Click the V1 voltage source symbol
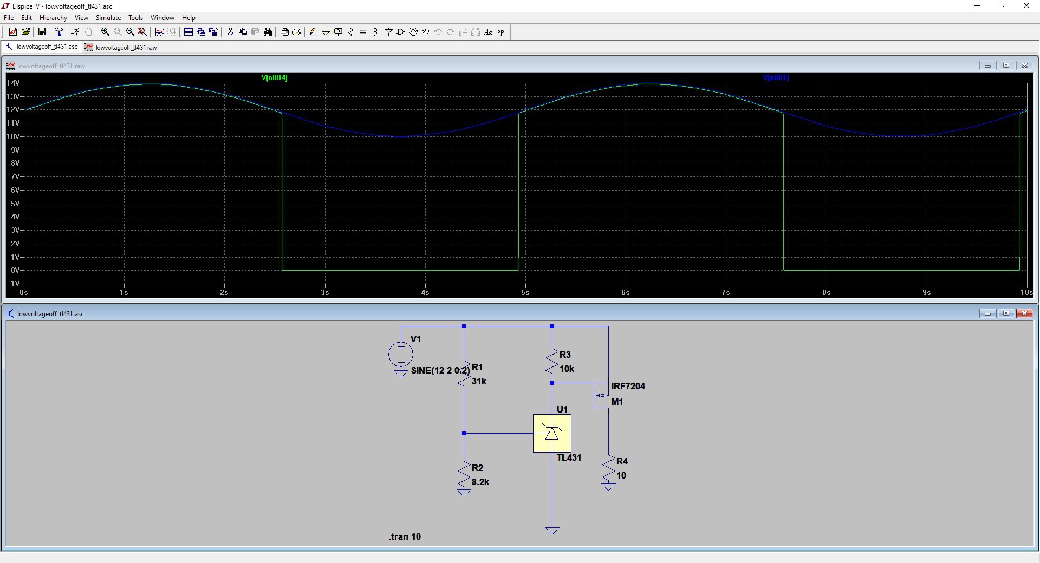Image resolution: width=1040 pixels, height=563 pixels. [x=401, y=354]
